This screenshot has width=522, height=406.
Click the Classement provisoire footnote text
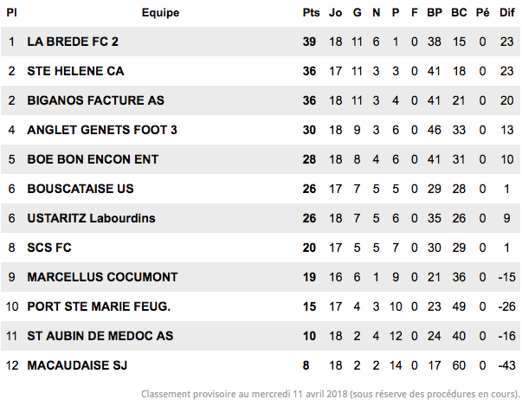(x=330, y=394)
